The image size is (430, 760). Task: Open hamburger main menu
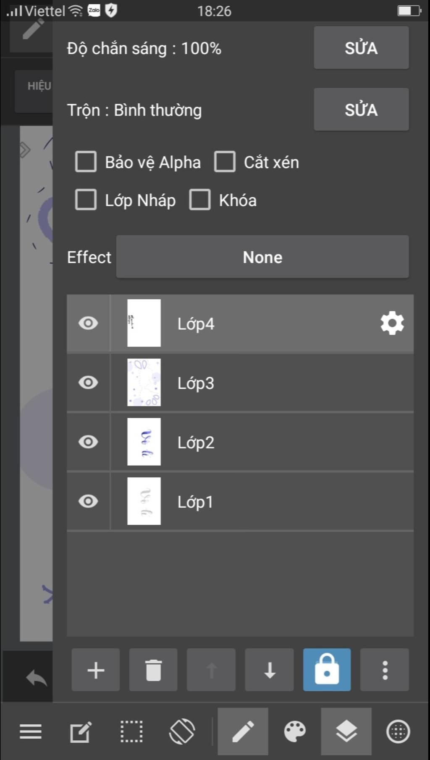pos(31,731)
